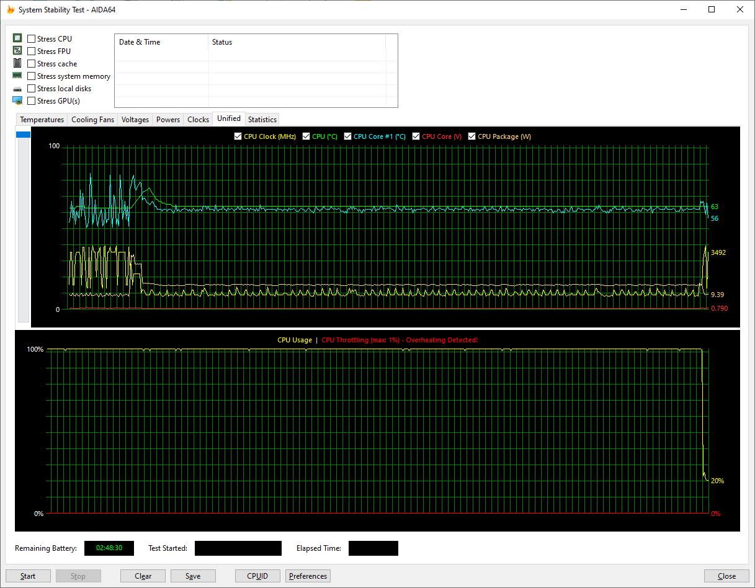This screenshot has height=588, width=755.
Task: Switch to the Temperatures tab
Action: (x=42, y=120)
